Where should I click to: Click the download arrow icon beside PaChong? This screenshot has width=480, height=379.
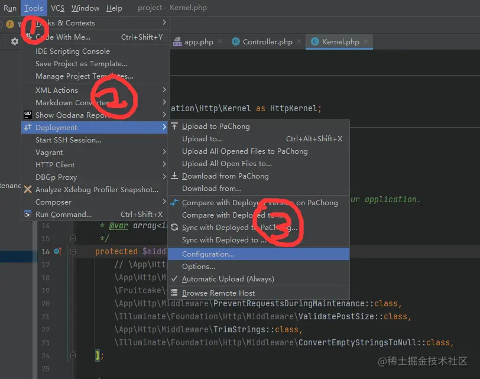tap(174, 176)
